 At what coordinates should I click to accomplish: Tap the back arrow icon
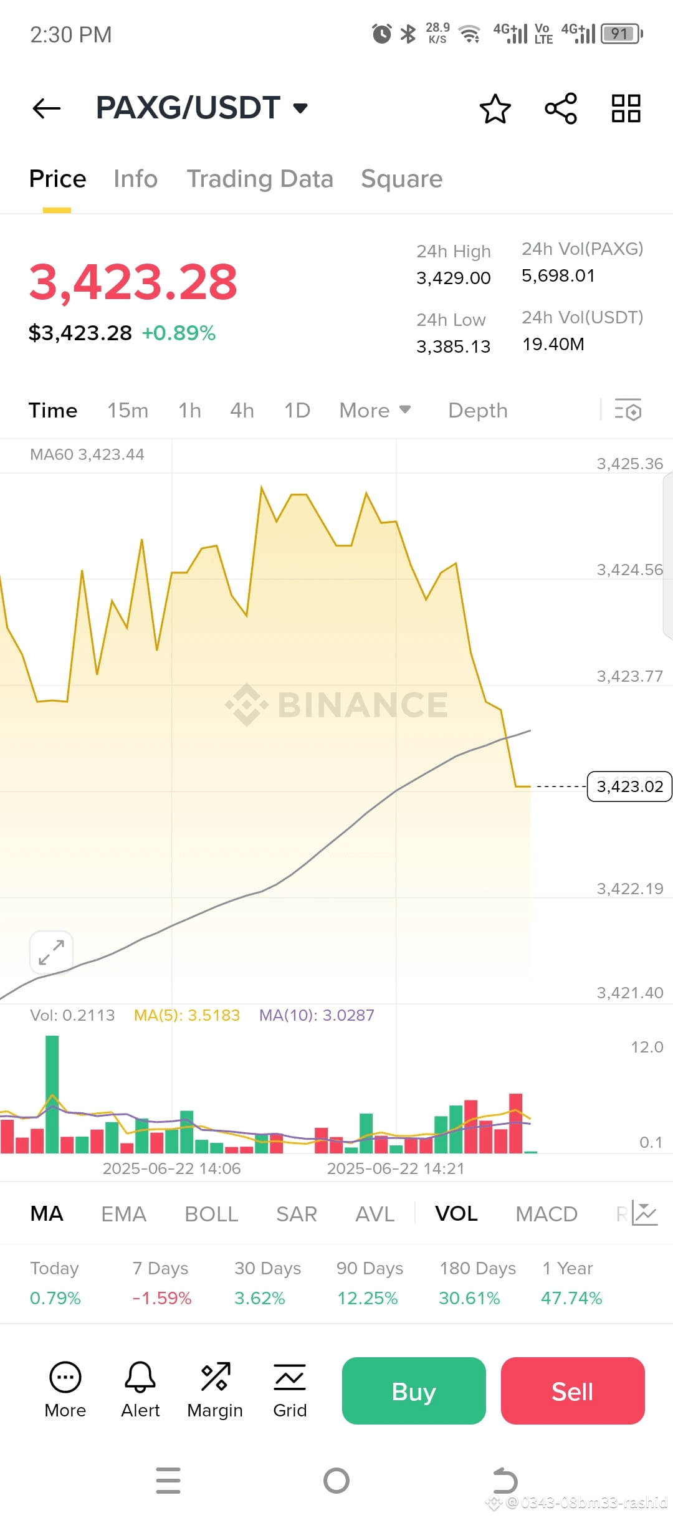coord(47,108)
